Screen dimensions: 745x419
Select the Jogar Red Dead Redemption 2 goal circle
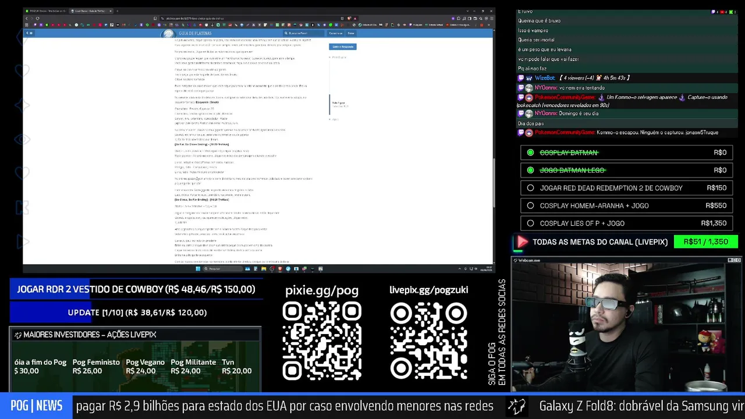pyautogui.click(x=530, y=188)
